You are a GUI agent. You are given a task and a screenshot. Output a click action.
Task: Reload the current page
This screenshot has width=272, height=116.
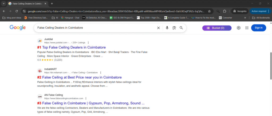point(17,11)
